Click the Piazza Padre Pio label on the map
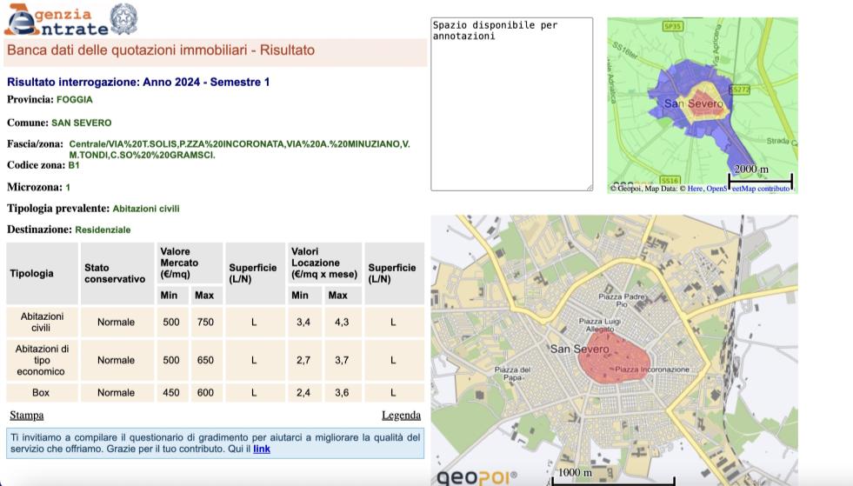Viewport: 853px width, 486px height. (621, 301)
